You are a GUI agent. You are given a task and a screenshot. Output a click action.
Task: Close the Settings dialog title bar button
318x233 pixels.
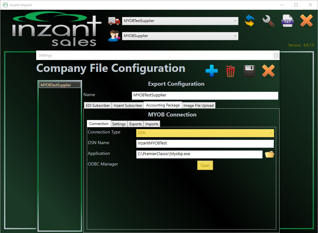pos(276,56)
